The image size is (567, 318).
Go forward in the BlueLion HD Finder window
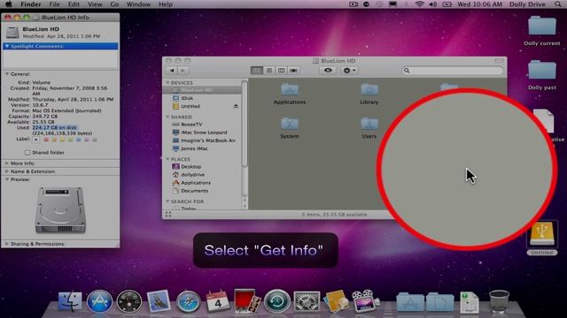(x=183, y=71)
